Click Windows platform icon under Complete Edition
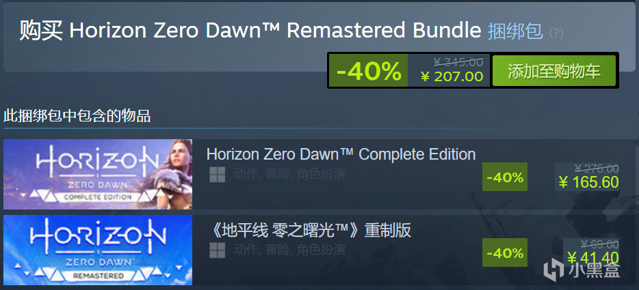 (217, 175)
